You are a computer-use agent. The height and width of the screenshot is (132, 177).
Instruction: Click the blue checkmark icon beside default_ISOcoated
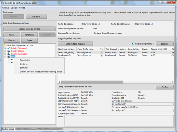coord(9,48)
